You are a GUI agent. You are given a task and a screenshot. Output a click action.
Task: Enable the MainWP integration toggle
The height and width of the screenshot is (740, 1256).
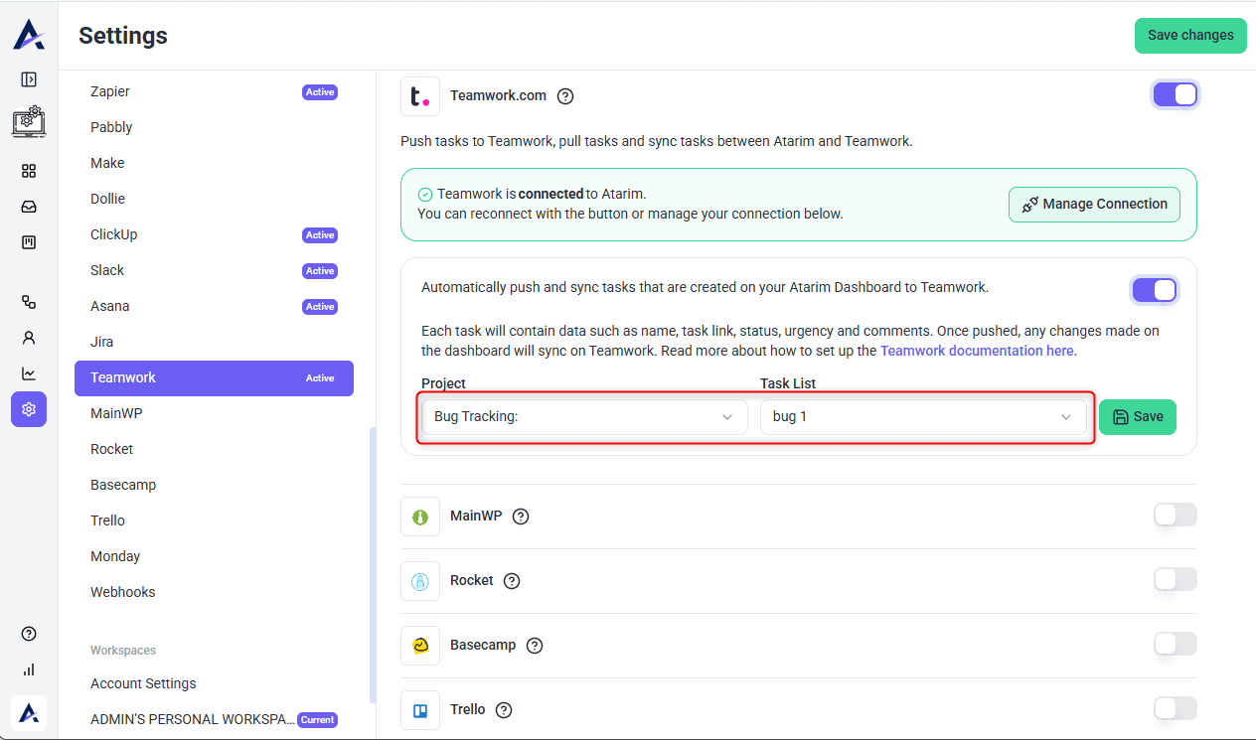coord(1176,515)
